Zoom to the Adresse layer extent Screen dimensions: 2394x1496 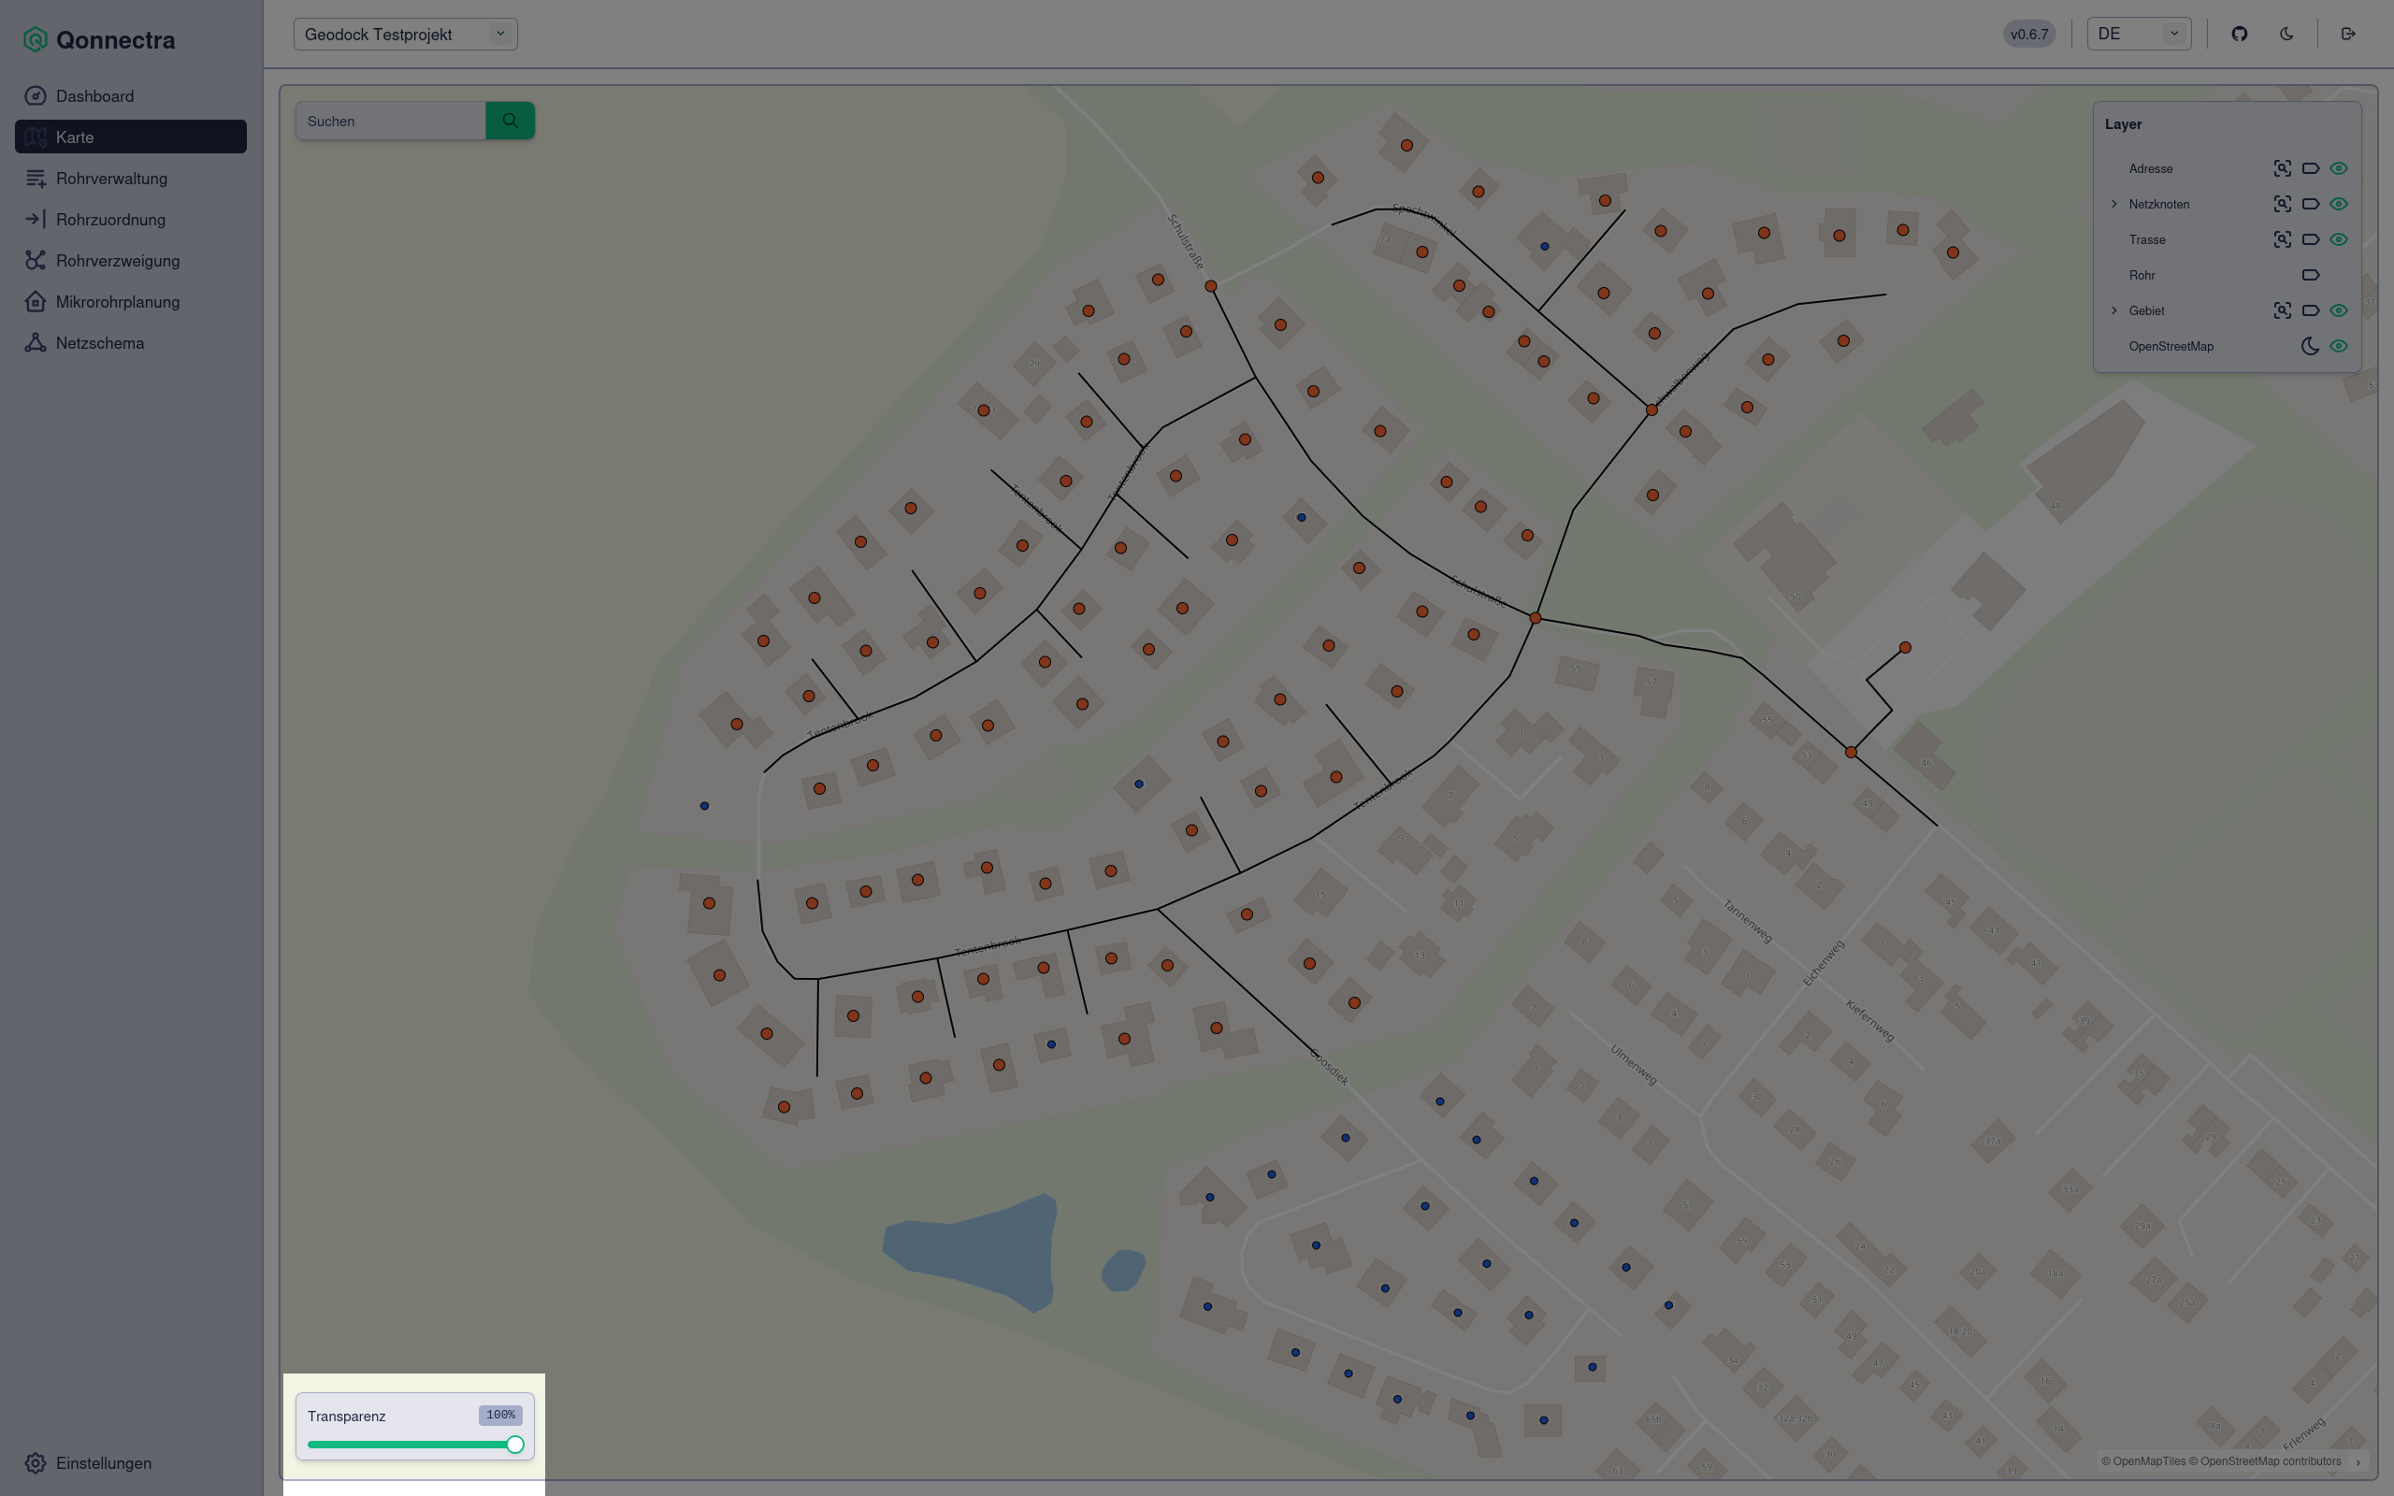(2281, 168)
